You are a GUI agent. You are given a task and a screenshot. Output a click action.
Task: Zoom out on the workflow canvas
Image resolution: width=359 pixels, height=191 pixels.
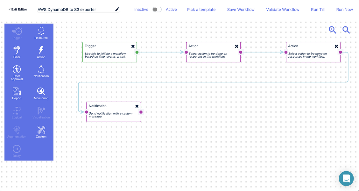(x=346, y=30)
